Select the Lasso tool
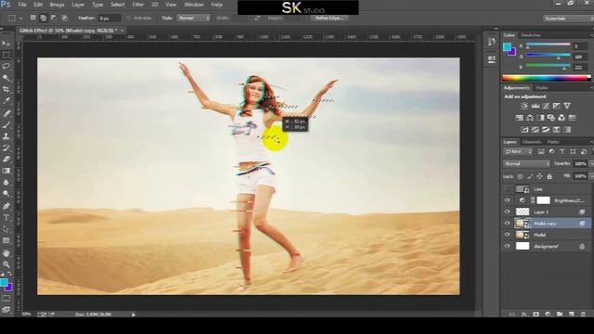The width and height of the screenshot is (594, 334). [6, 67]
